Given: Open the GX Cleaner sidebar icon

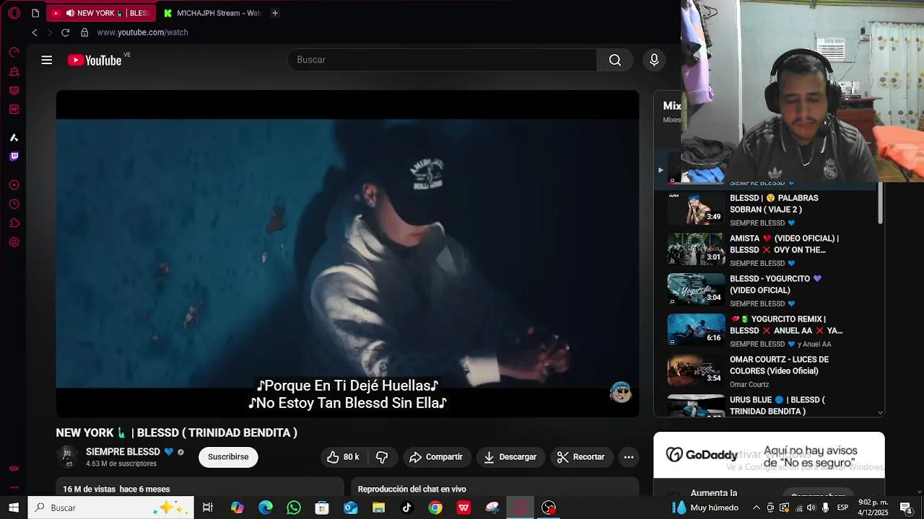Looking at the screenshot, I should [x=14, y=71].
